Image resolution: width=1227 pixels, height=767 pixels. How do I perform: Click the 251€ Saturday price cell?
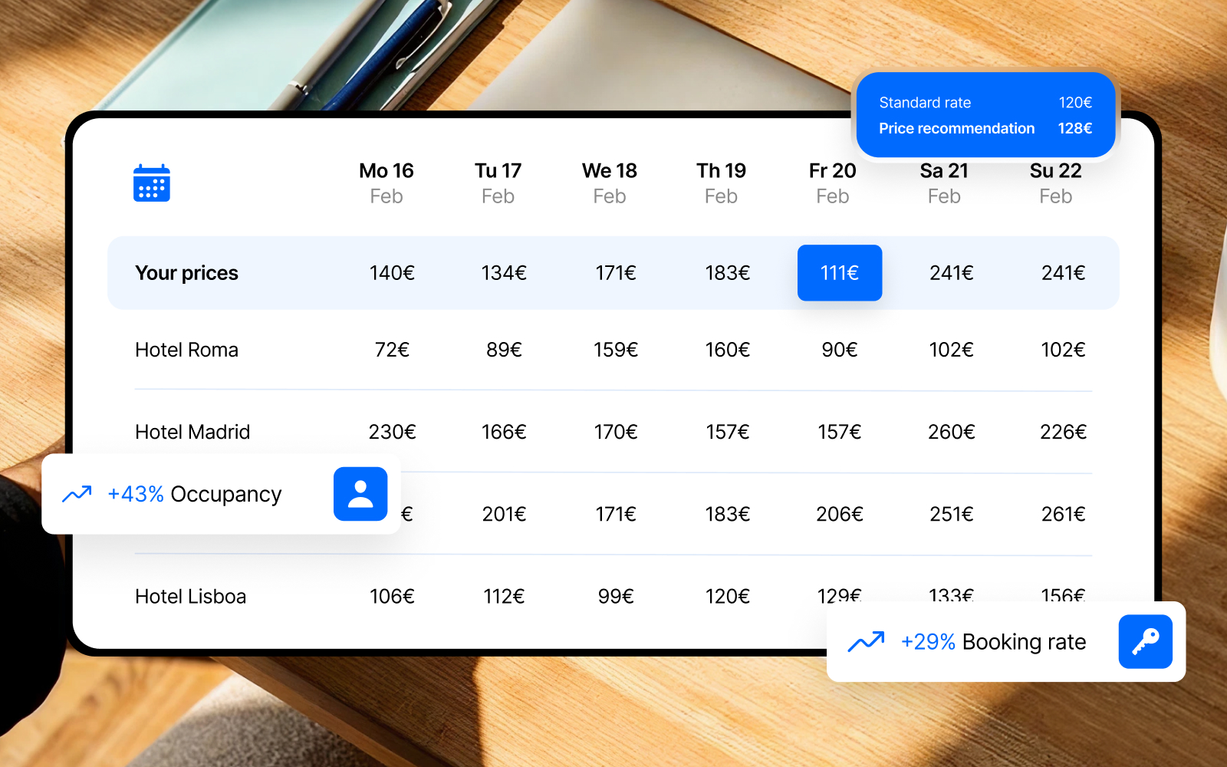(x=952, y=514)
